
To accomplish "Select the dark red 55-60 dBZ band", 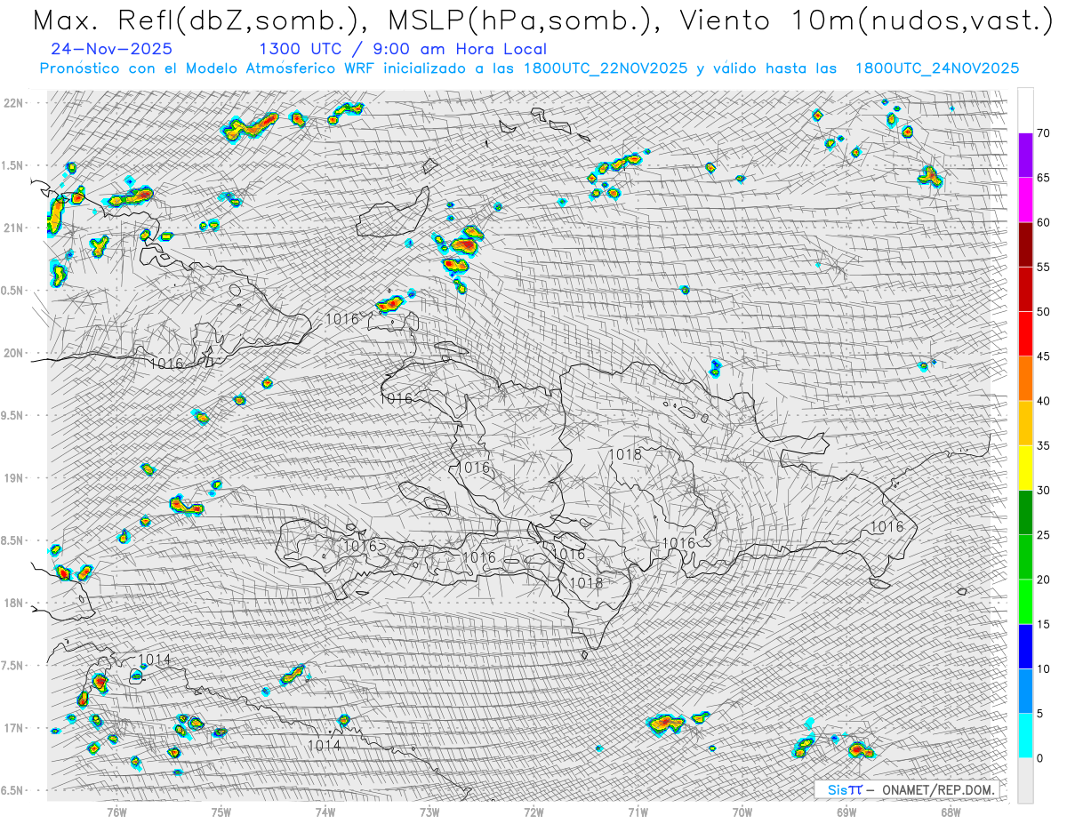I will coord(1025,244).
